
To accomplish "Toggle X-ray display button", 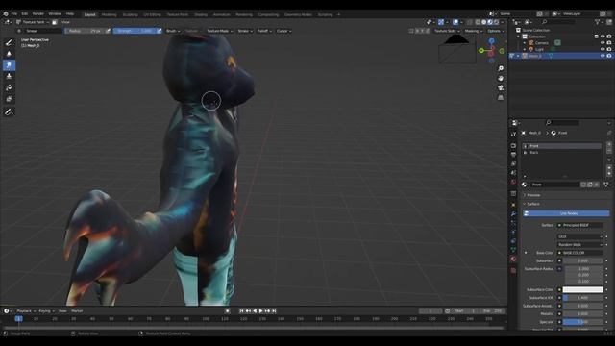I will [x=470, y=22].
